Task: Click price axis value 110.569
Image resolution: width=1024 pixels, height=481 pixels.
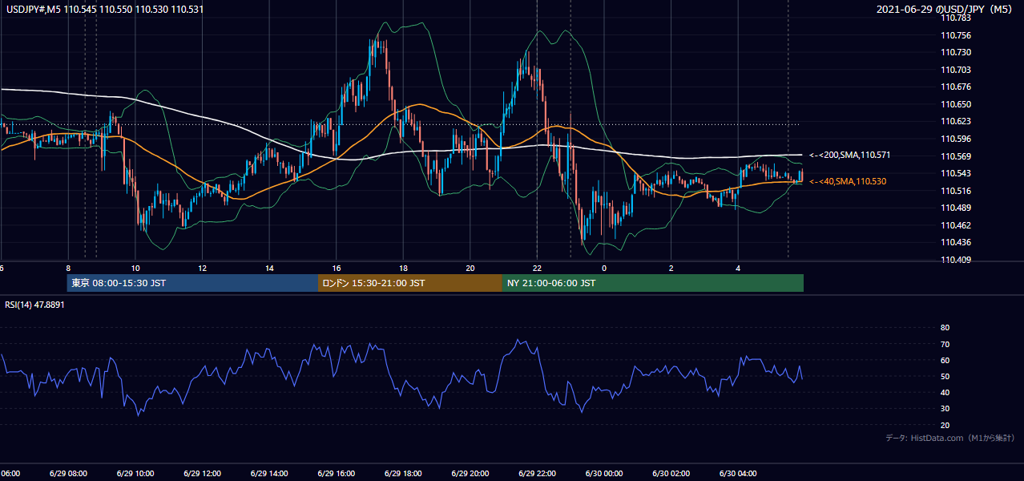Action: 957,156
